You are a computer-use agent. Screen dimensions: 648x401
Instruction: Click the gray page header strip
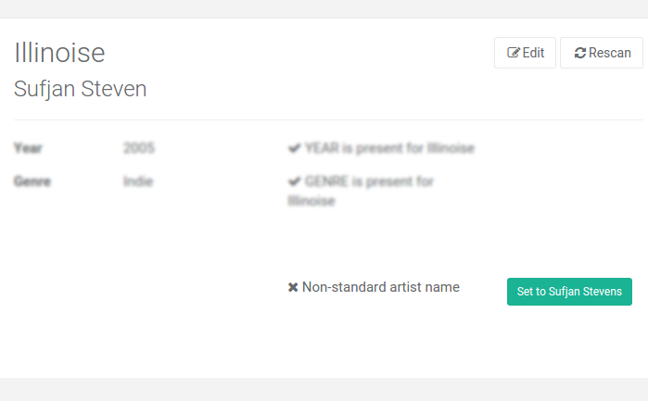click(324, 8)
